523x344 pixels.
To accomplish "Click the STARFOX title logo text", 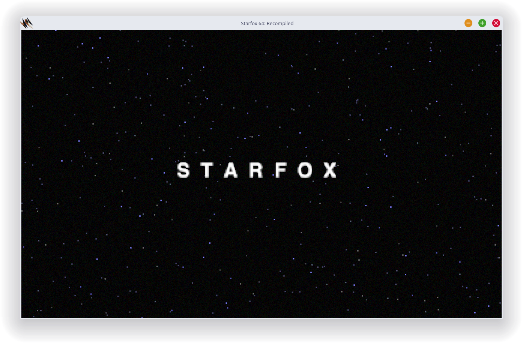I will (257, 170).
